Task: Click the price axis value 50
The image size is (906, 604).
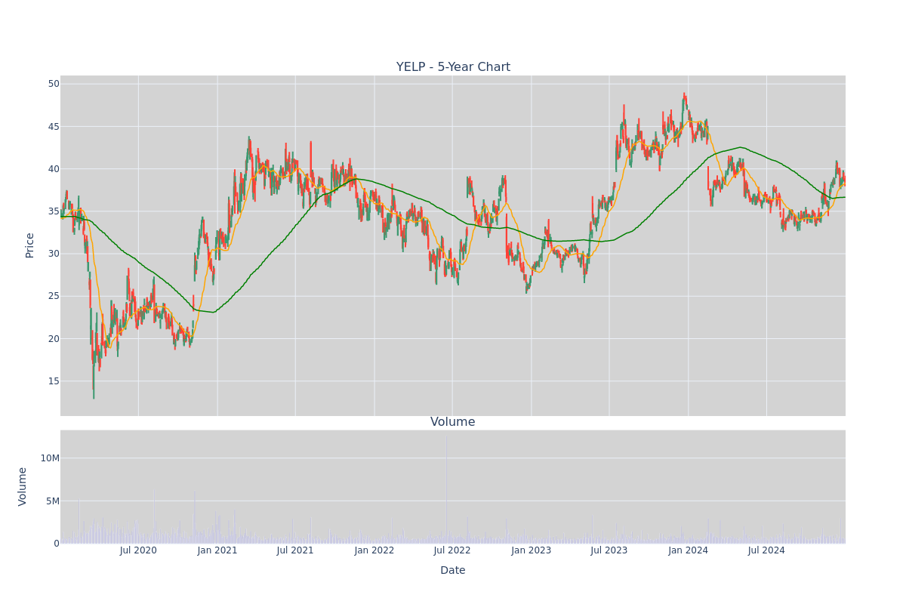Action: point(54,84)
